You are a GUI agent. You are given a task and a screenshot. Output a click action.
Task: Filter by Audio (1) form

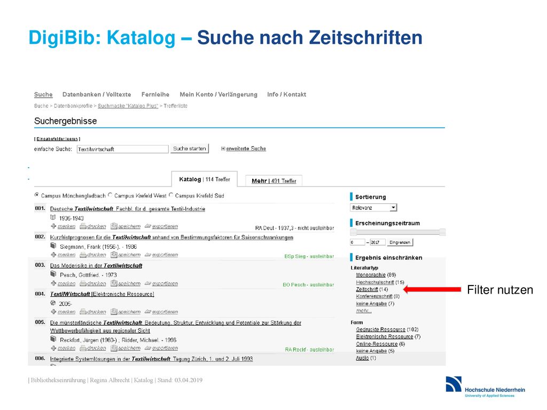click(x=366, y=358)
